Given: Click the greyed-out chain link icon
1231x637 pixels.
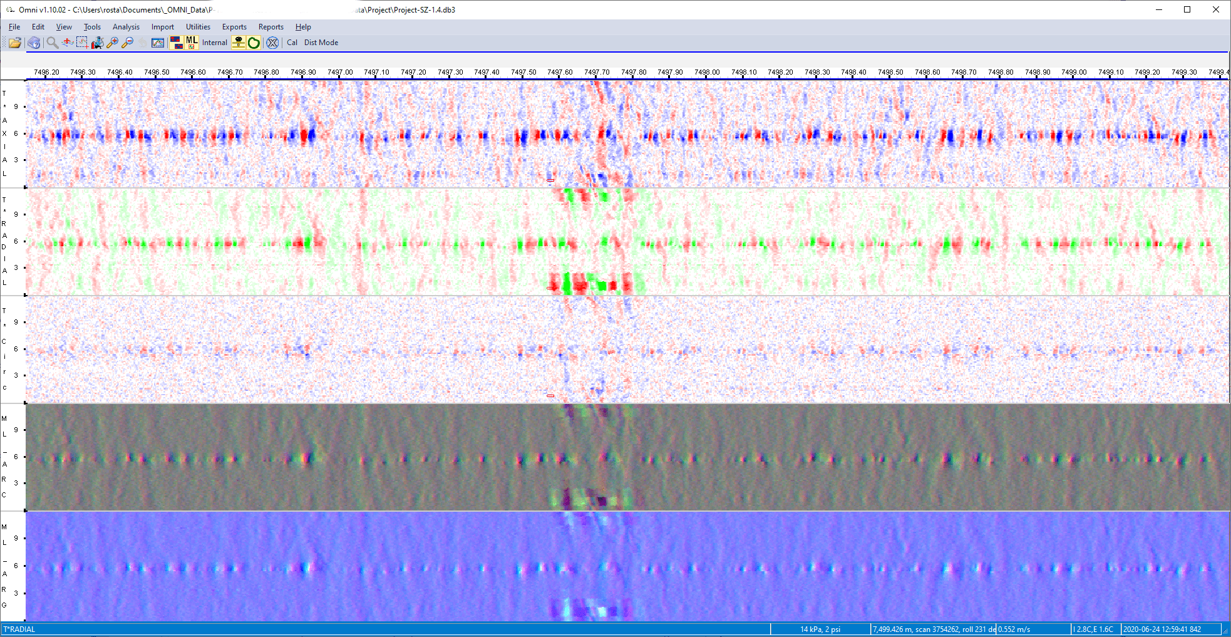Looking at the screenshot, I should pyautogui.click(x=143, y=43).
